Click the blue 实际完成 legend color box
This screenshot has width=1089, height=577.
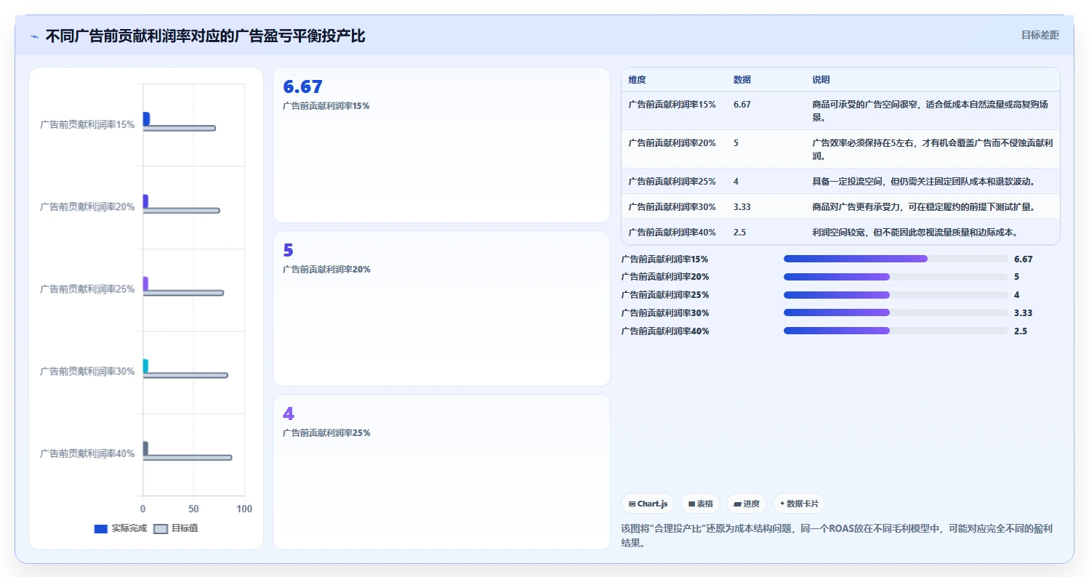tap(101, 528)
